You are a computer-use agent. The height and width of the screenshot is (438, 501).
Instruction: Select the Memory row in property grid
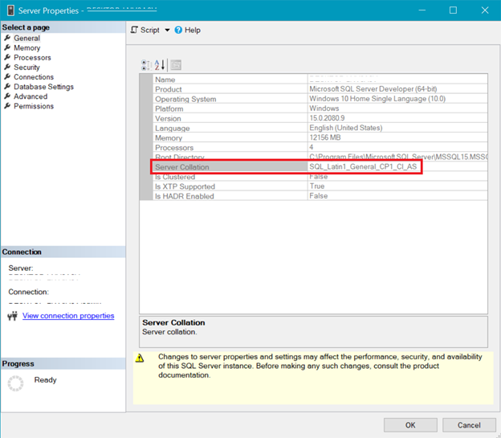[320, 137]
